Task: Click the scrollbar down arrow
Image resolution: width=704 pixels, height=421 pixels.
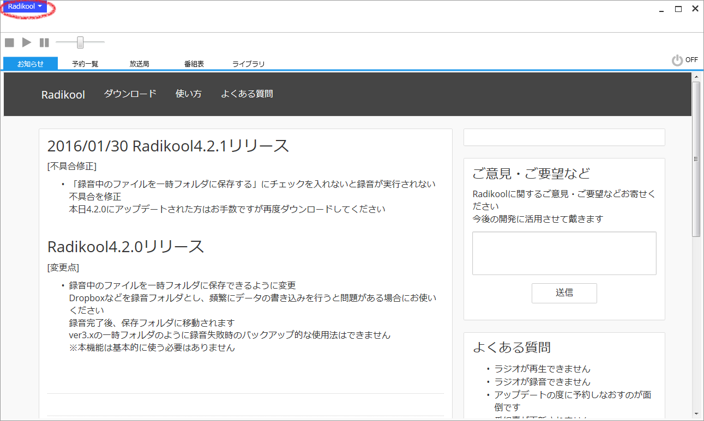Action: coord(696,414)
